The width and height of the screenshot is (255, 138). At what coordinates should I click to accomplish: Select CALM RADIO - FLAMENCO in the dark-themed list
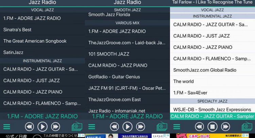tap(42, 104)
